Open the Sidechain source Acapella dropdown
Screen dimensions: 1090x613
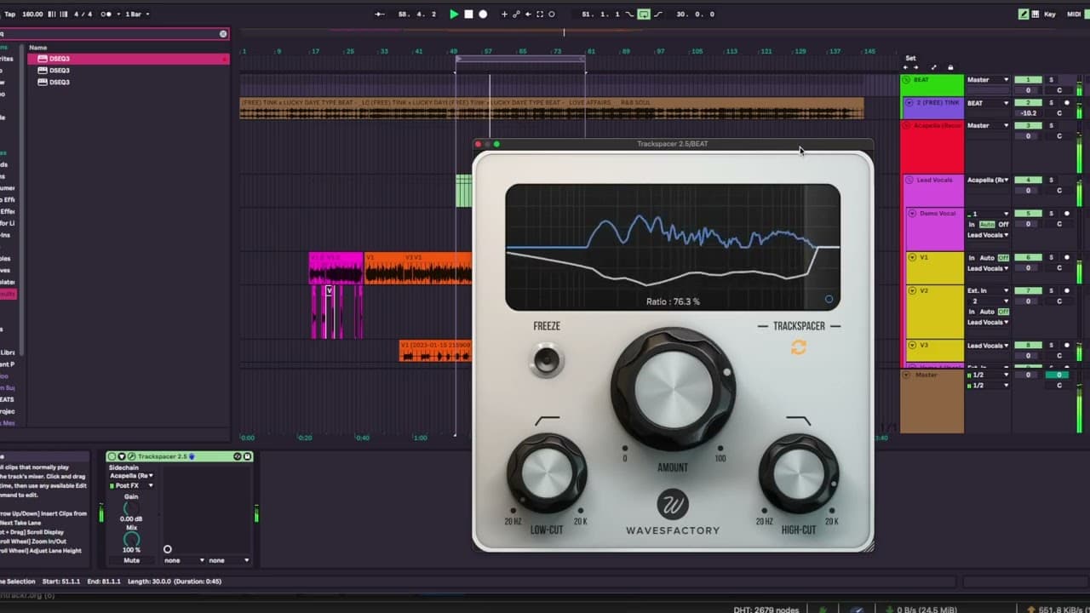[x=131, y=476]
